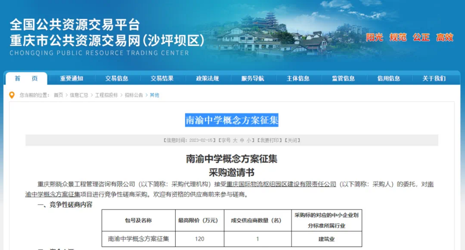Click the 建筑业 table cell
Image resolution: width=465 pixels, height=250 pixels.
pyautogui.click(x=326, y=239)
